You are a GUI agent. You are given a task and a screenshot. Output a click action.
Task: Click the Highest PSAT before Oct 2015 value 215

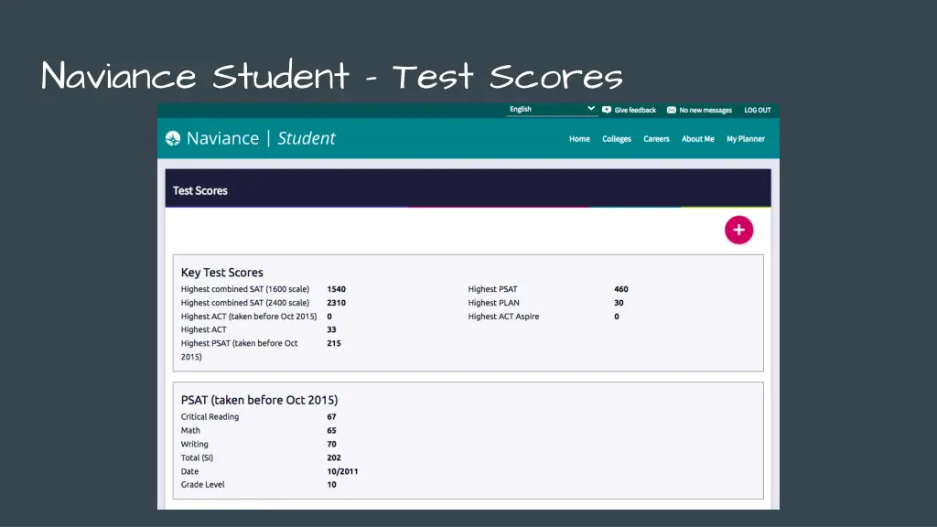(x=333, y=344)
